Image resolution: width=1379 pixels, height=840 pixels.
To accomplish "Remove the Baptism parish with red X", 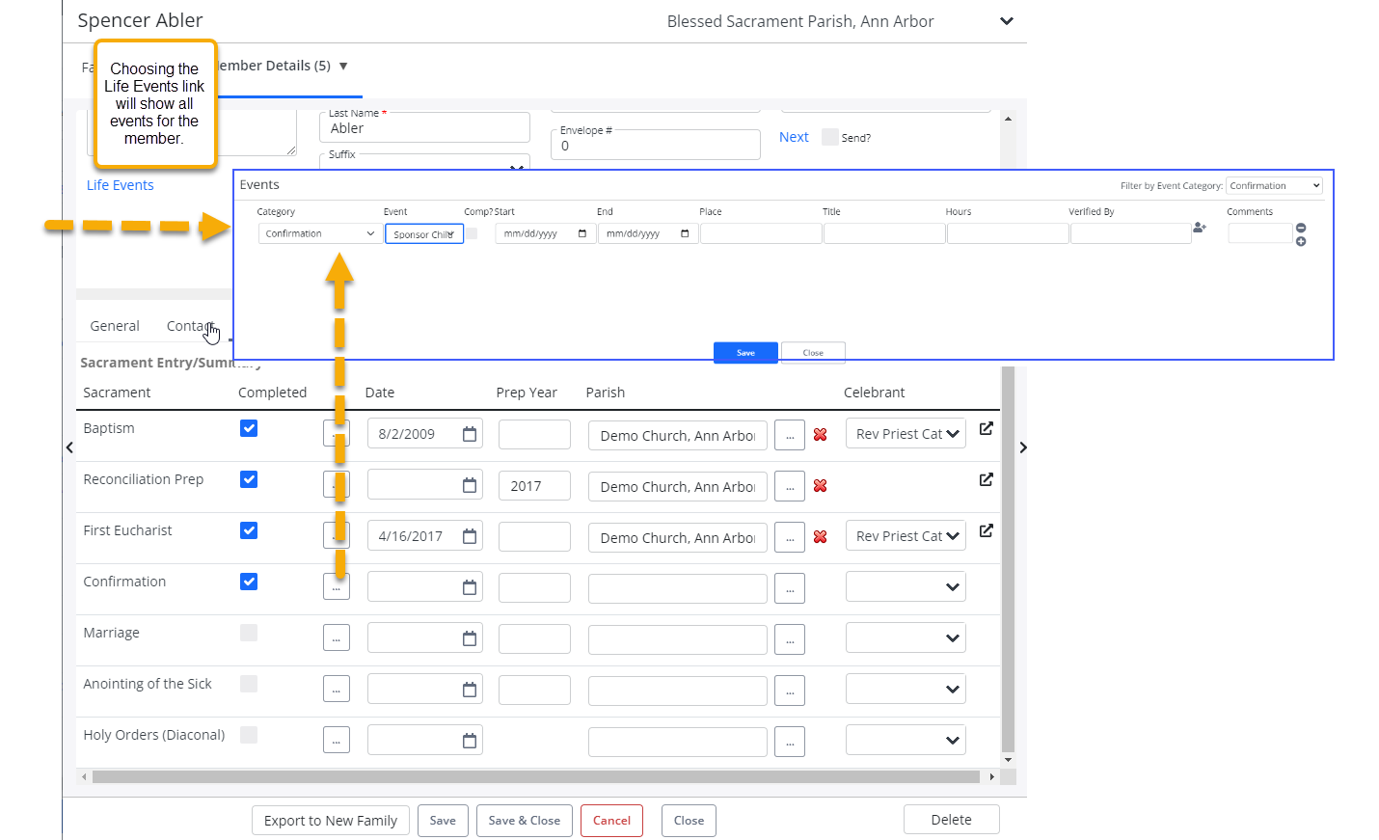I will [821, 435].
